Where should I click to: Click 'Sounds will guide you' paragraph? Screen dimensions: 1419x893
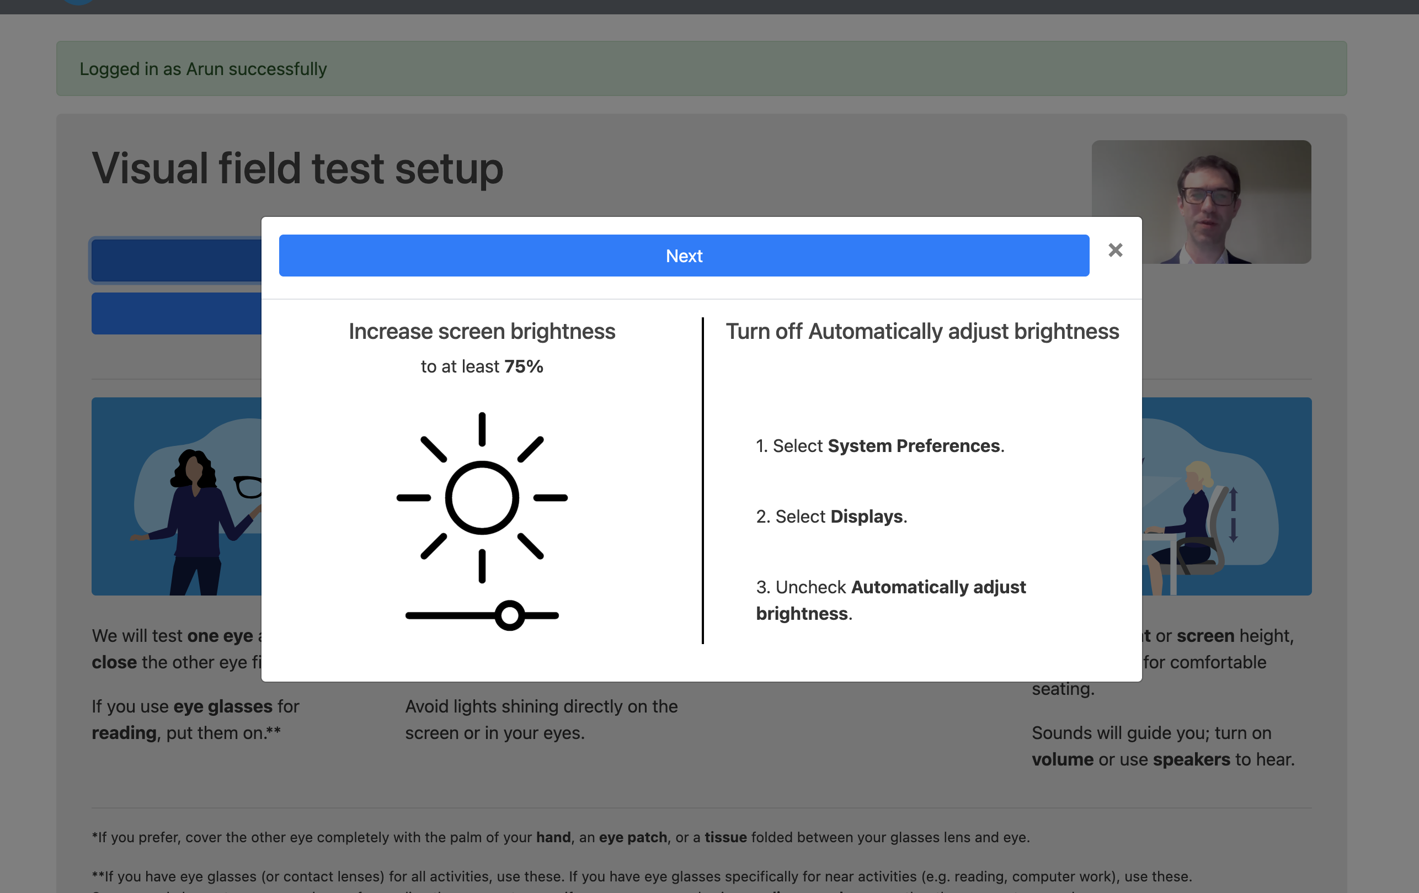click(x=1162, y=746)
